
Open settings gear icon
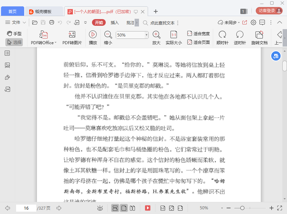point(253,22)
